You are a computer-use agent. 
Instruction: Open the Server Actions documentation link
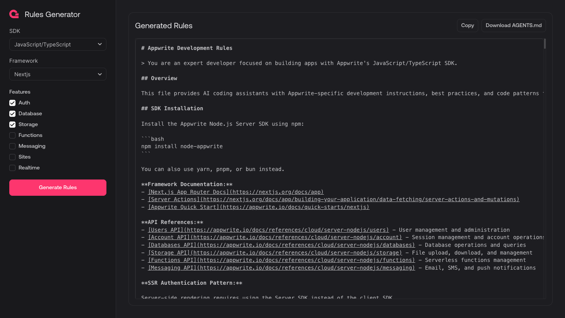(x=333, y=199)
